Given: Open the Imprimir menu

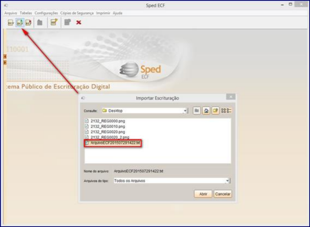Looking at the screenshot, I should click(103, 13).
